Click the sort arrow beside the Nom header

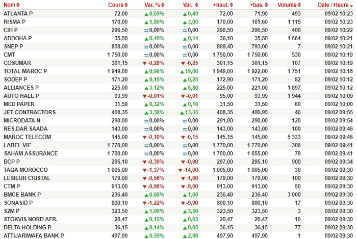click(x=18, y=5)
